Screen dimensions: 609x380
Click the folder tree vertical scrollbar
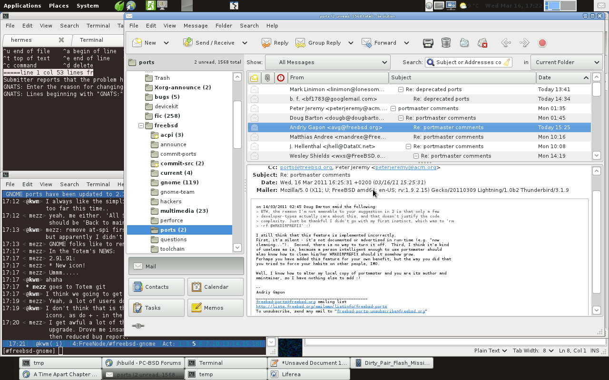pyautogui.click(x=237, y=124)
